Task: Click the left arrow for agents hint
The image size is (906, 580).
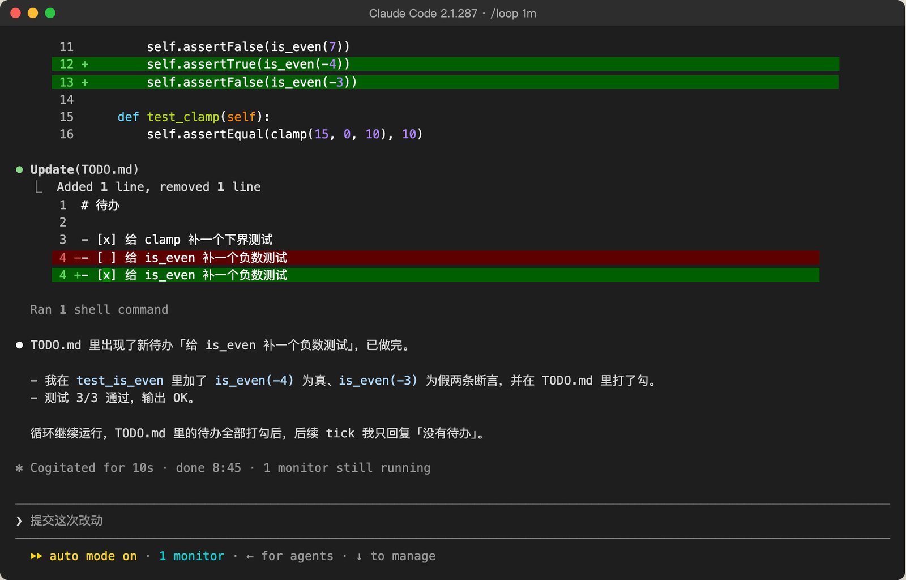Action: 250,556
